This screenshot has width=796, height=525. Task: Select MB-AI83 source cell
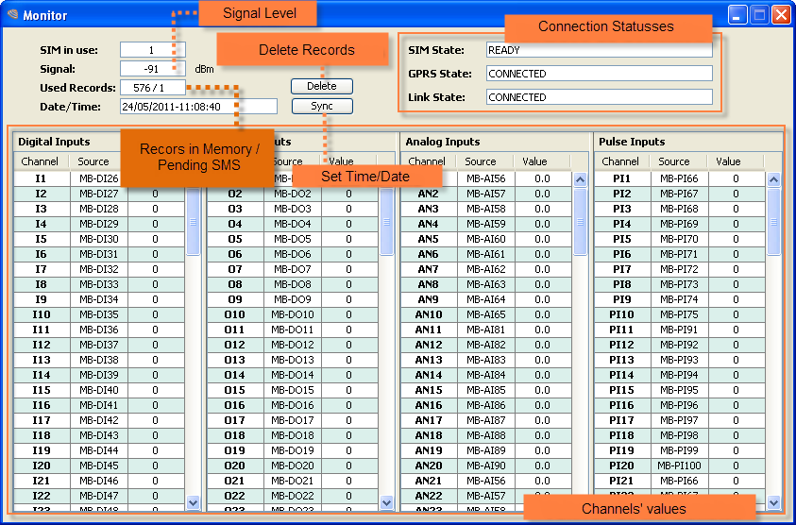486,360
